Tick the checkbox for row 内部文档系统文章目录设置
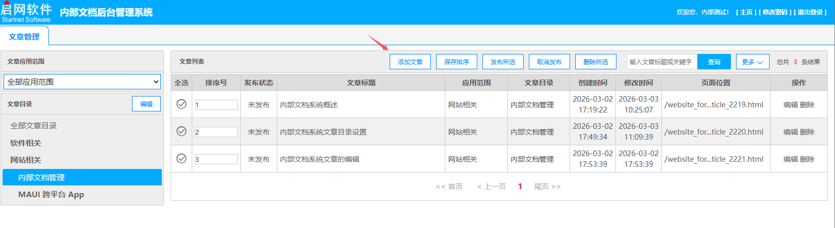Viewport: 835px width, 228px height. (x=181, y=131)
